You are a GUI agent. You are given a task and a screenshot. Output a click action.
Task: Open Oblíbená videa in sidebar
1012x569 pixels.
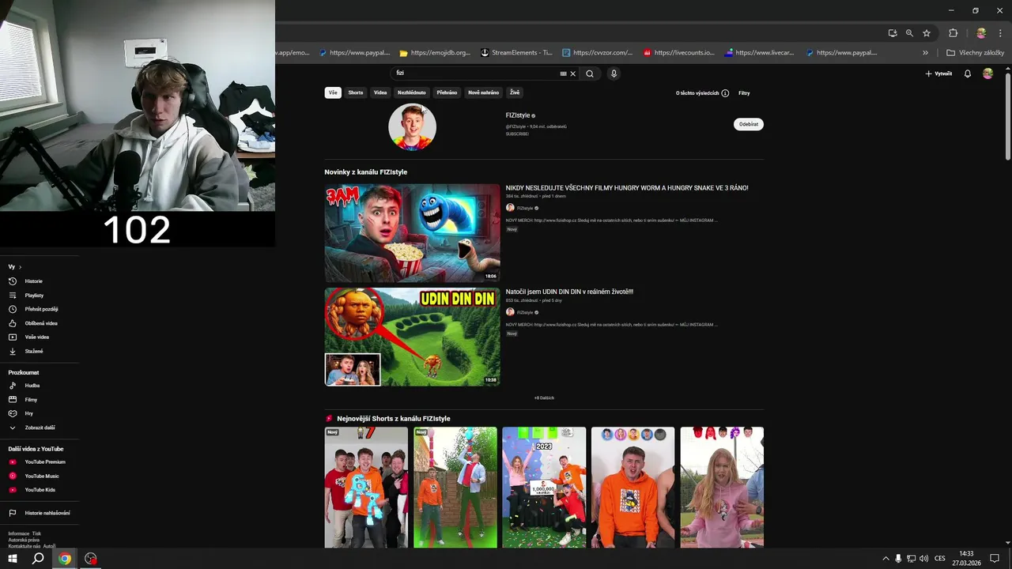[x=41, y=323]
